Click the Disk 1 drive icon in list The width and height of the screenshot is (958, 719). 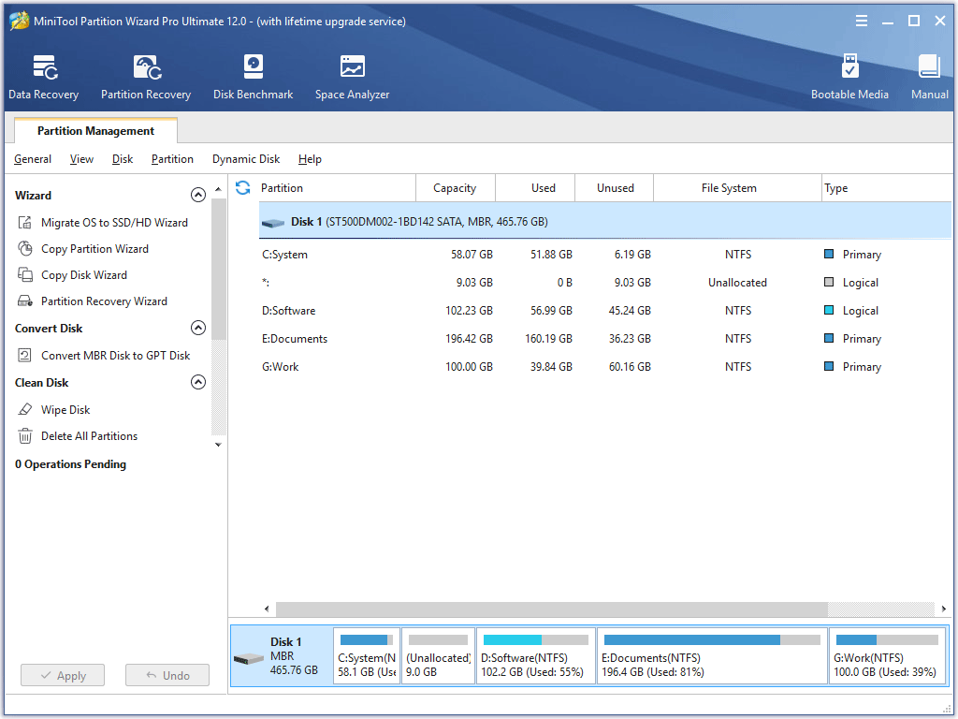[x=273, y=223]
